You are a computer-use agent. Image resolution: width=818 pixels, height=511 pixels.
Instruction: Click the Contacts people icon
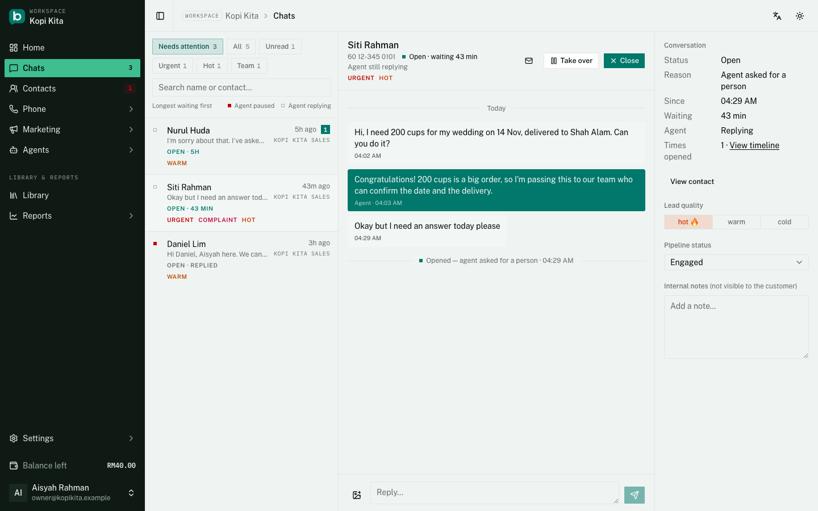click(14, 89)
